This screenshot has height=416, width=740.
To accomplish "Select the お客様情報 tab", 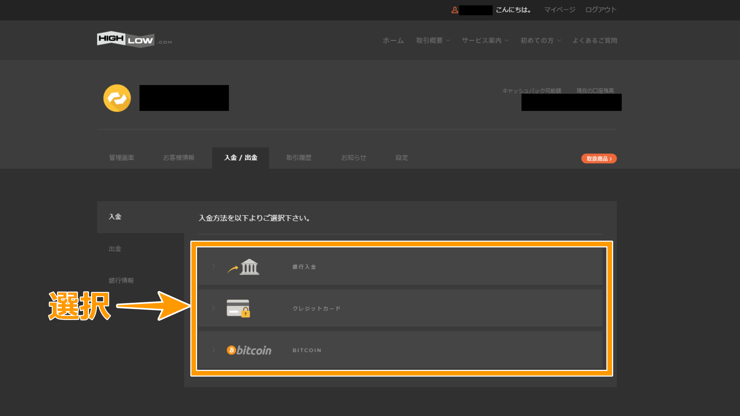I will click(x=178, y=158).
